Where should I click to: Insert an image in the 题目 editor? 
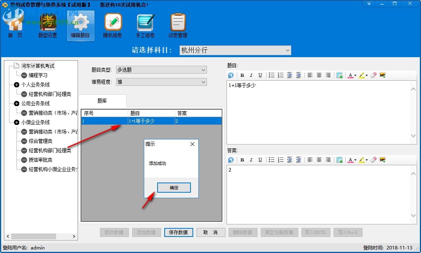382,75
